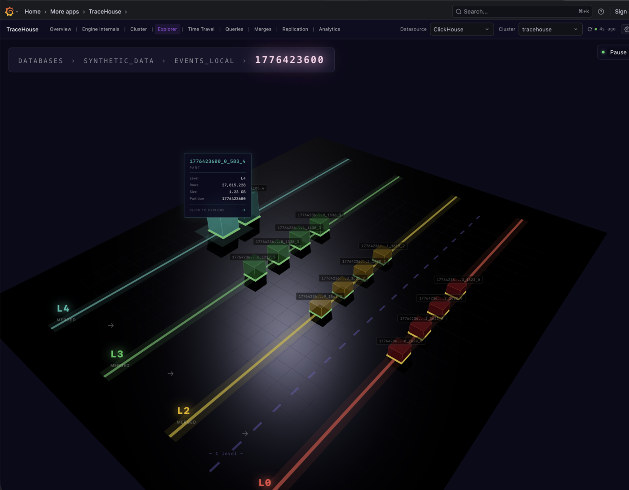
Task: Click the 1776423600_0_583_4 tooltip title
Action: pos(217,161)
